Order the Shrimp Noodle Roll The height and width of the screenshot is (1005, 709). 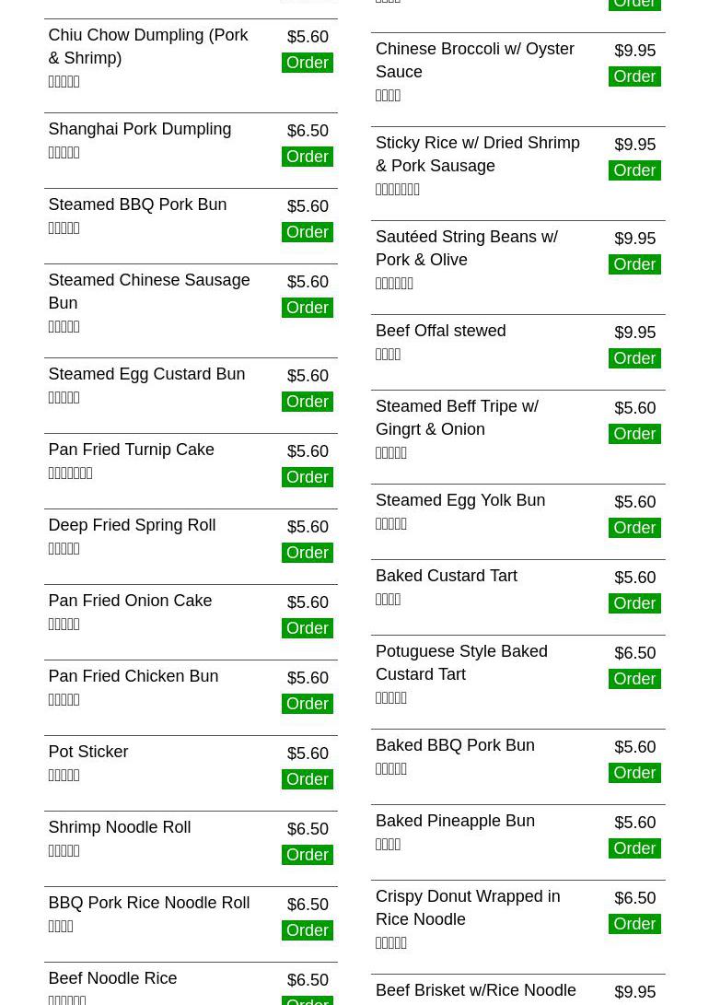307,855
